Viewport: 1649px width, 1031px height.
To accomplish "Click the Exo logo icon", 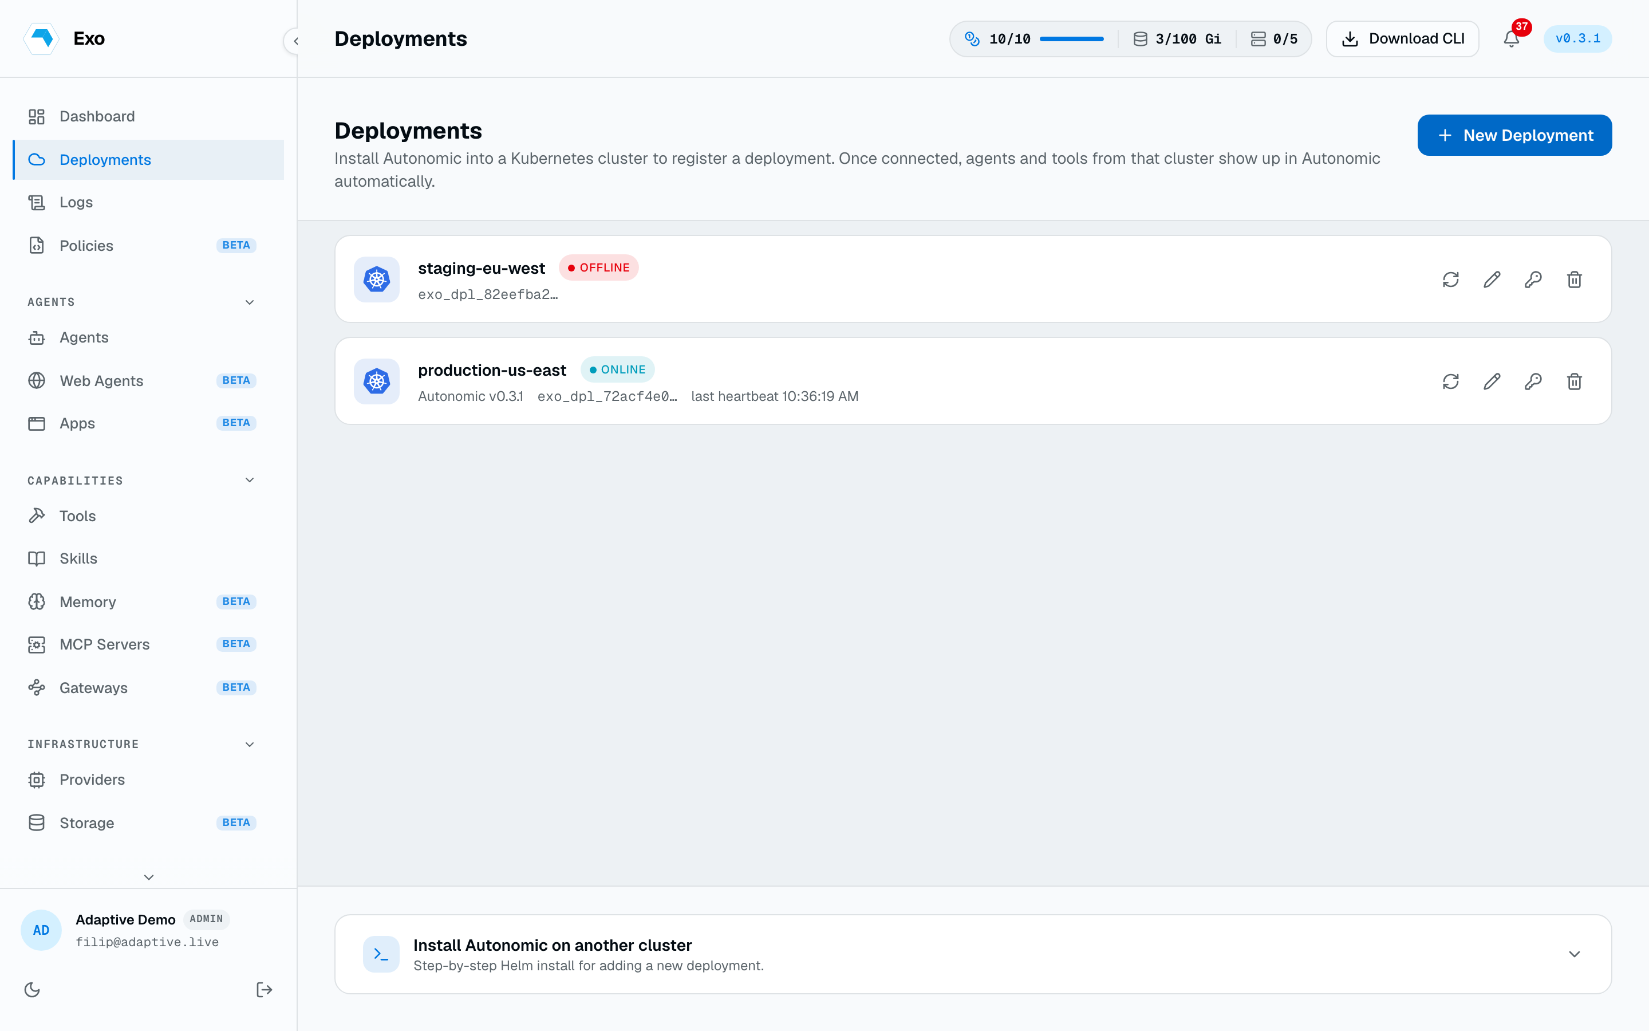I will [x=42, y=38].
